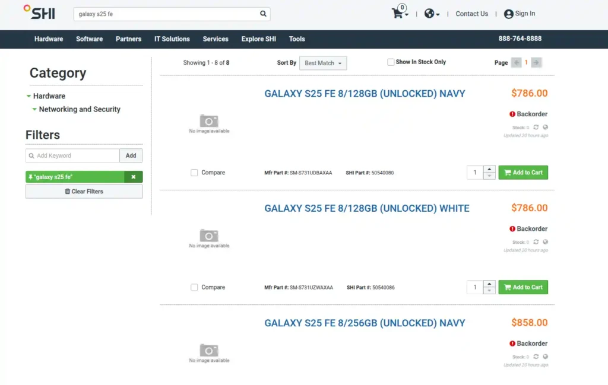Click the Clear Filters button
The height and width of the screenshot is (385, 608).
pos(84,192)
